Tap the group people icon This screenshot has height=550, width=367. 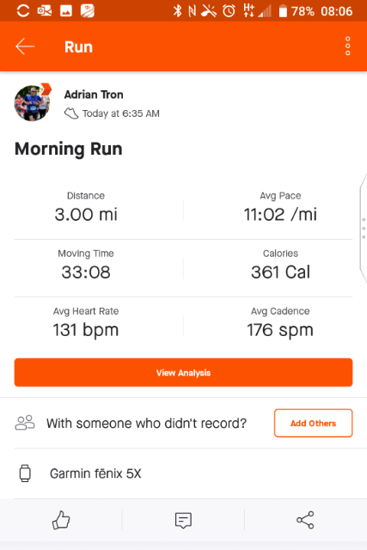(x=25, y=423)
